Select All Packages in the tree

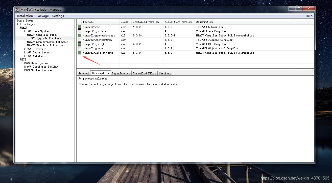(x=26, y=24)
